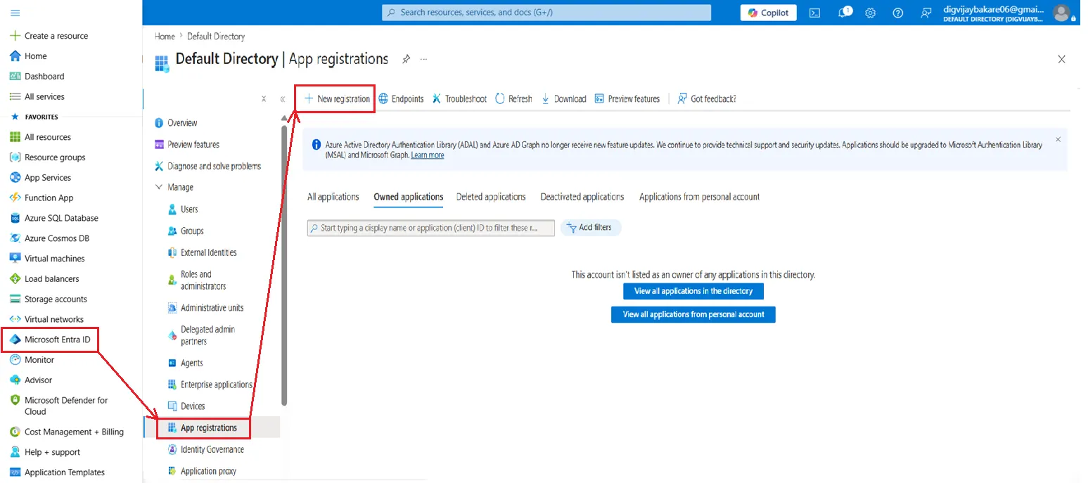Switch to the All applications tab
This screenshot has width=1088, height=483.
click(x=333, y=197)
